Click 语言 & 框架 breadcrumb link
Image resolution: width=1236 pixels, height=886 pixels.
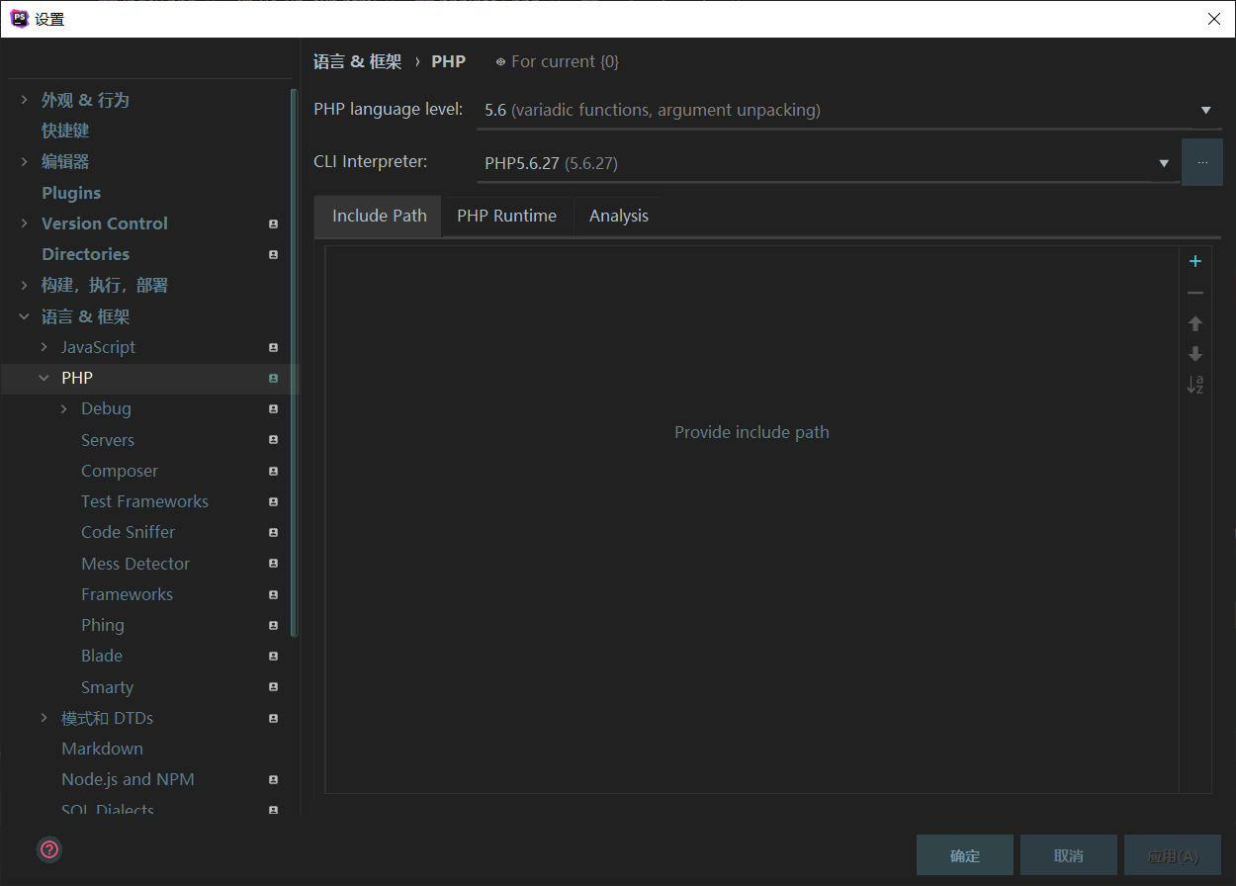[357, 61]
